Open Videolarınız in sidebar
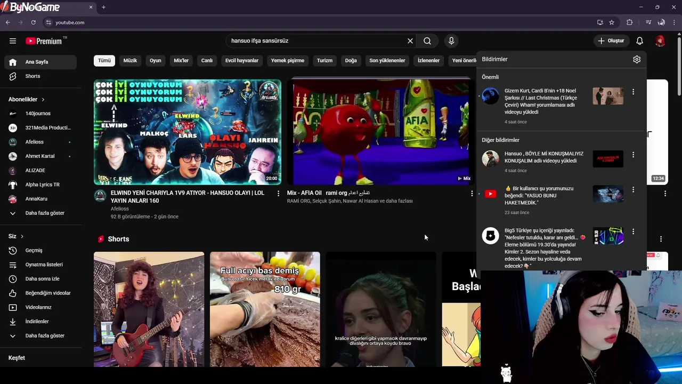Screen dimensions: 682x384 coord(40,307)
